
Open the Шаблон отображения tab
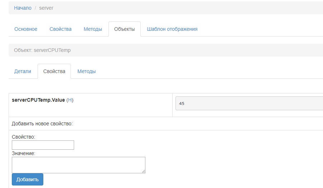172,29
